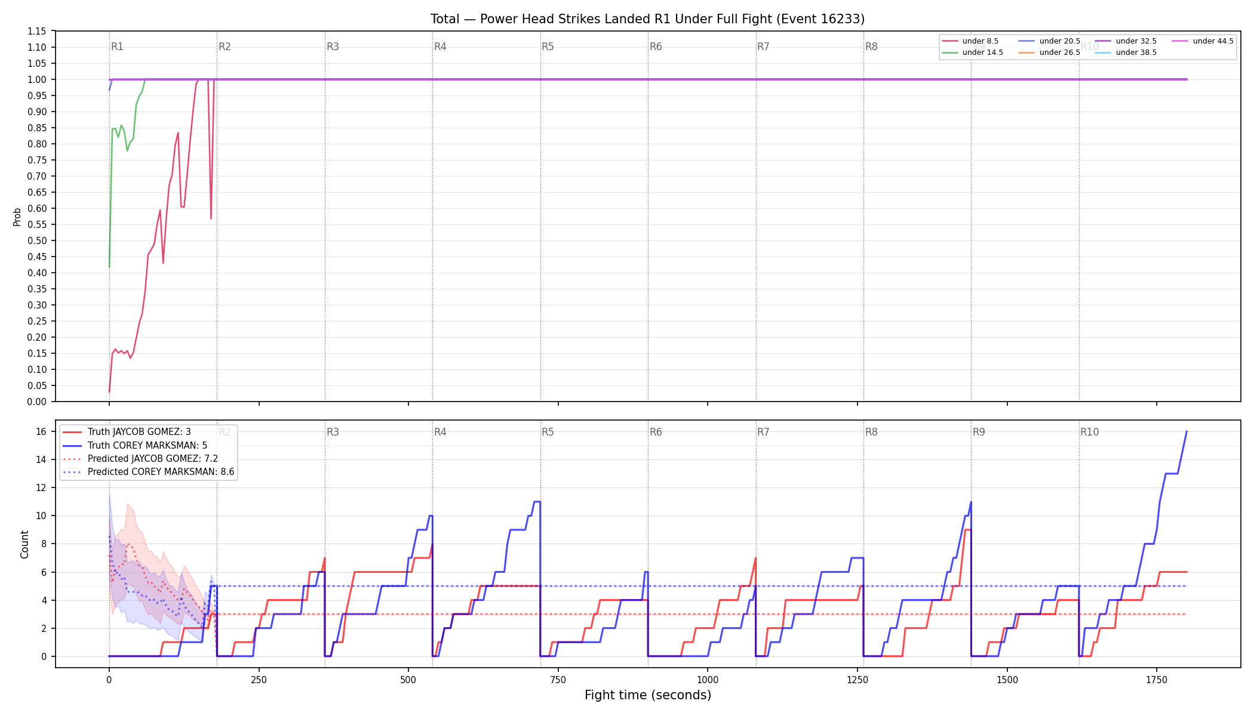The image size is (1254, 716).
Task: Click the 0.50 tick on Prob axis
Action: pos(37,240)
